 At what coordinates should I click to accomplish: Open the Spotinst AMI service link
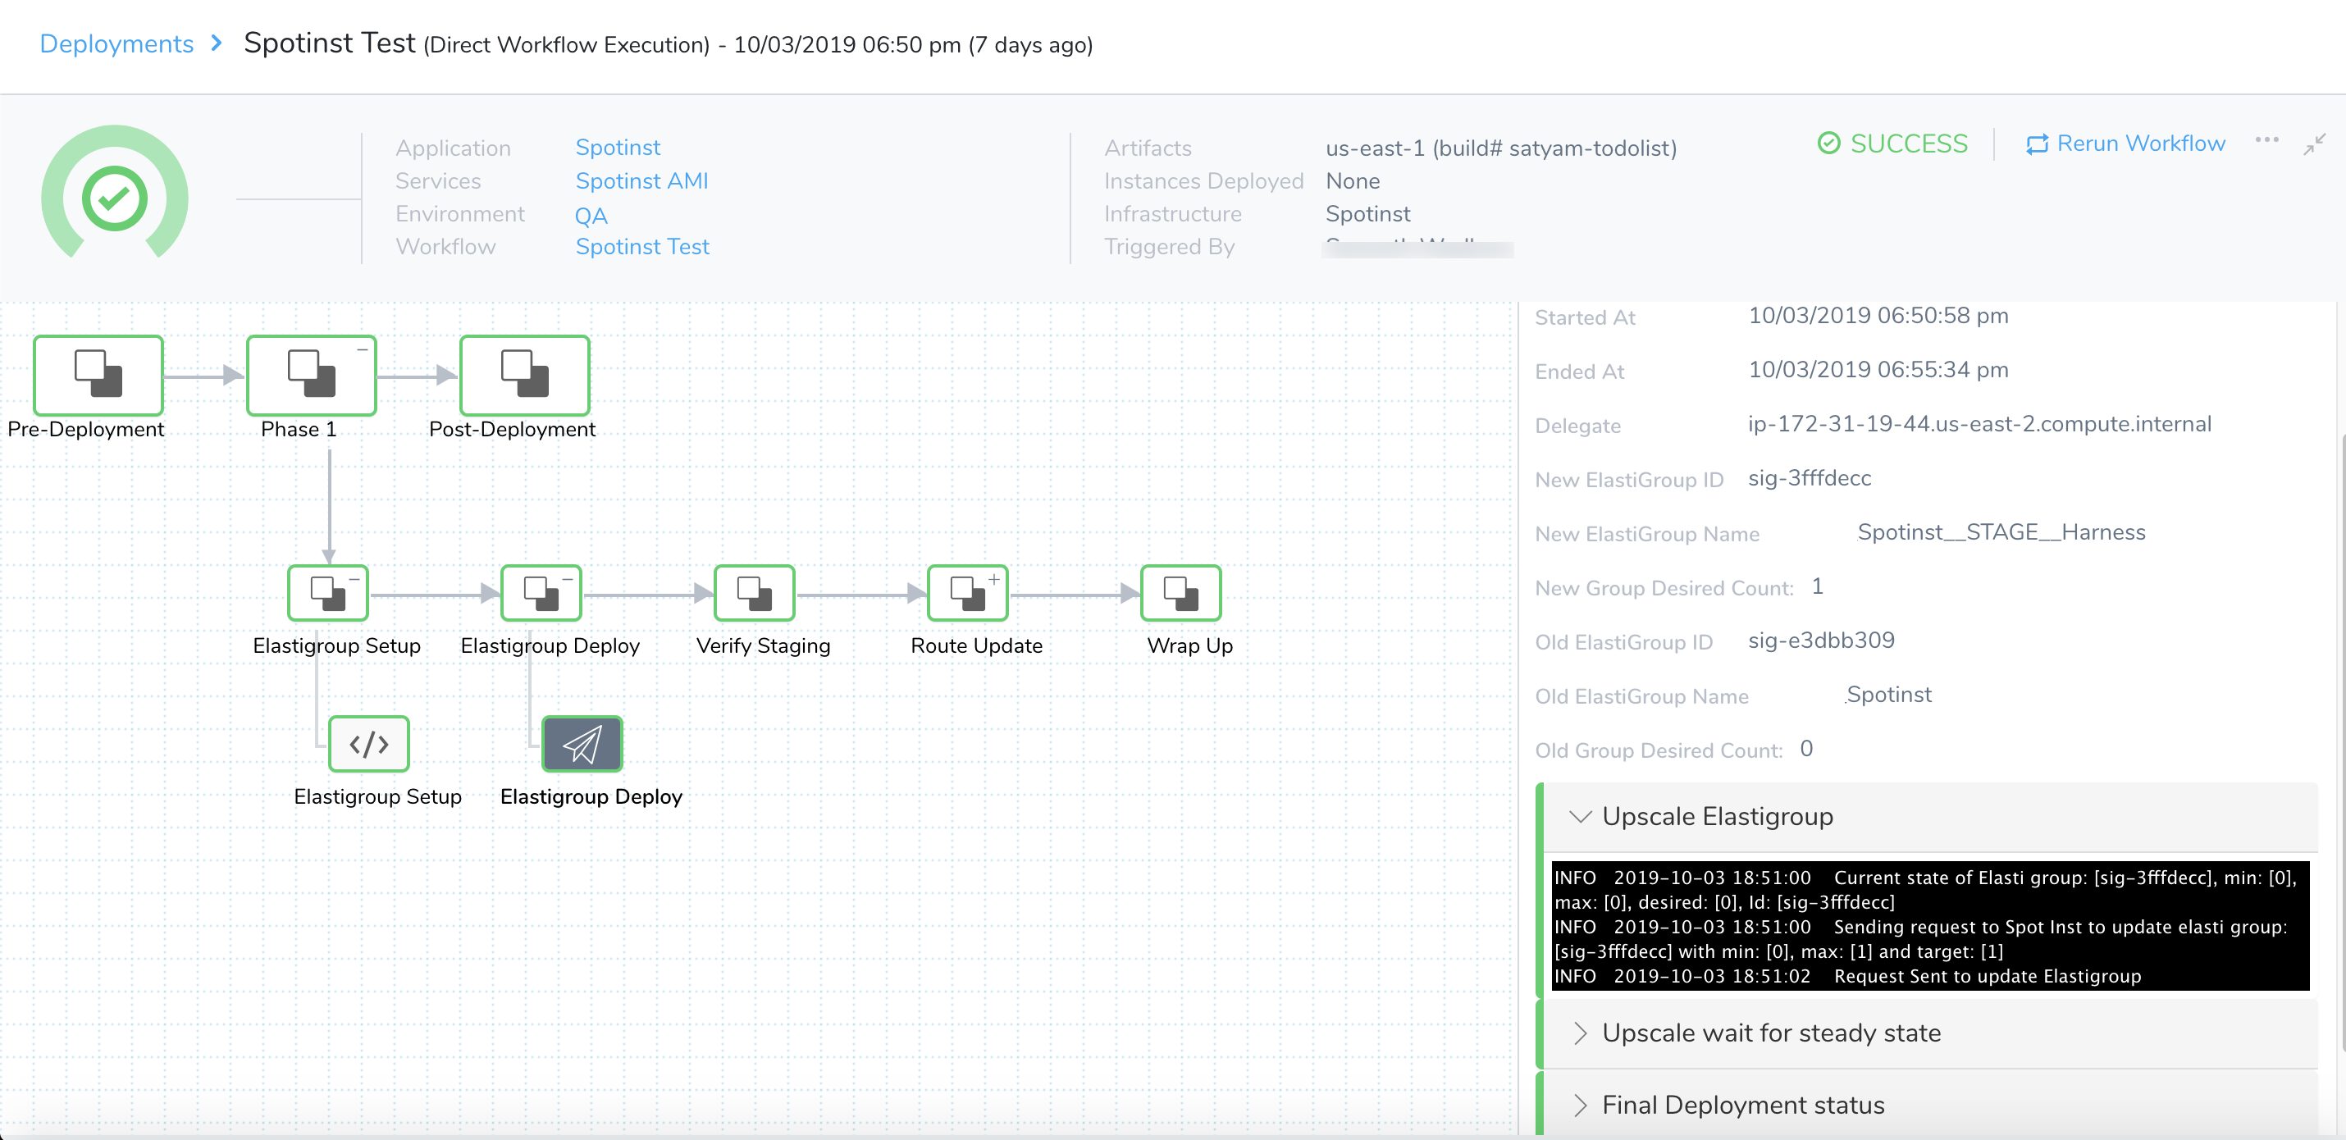(641, 180)
